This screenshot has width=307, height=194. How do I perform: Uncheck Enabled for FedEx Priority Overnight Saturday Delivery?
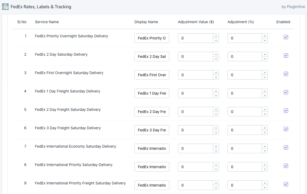pyautogui.click(x=286, y=37)
